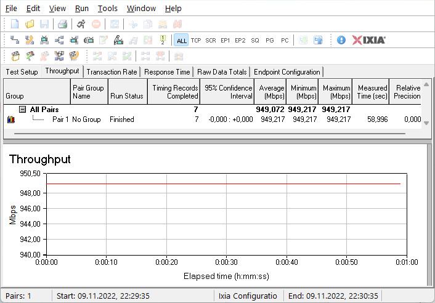The image size is (435, 303).
Task: Click the red Stop sign icon
Action: (96, 24)
